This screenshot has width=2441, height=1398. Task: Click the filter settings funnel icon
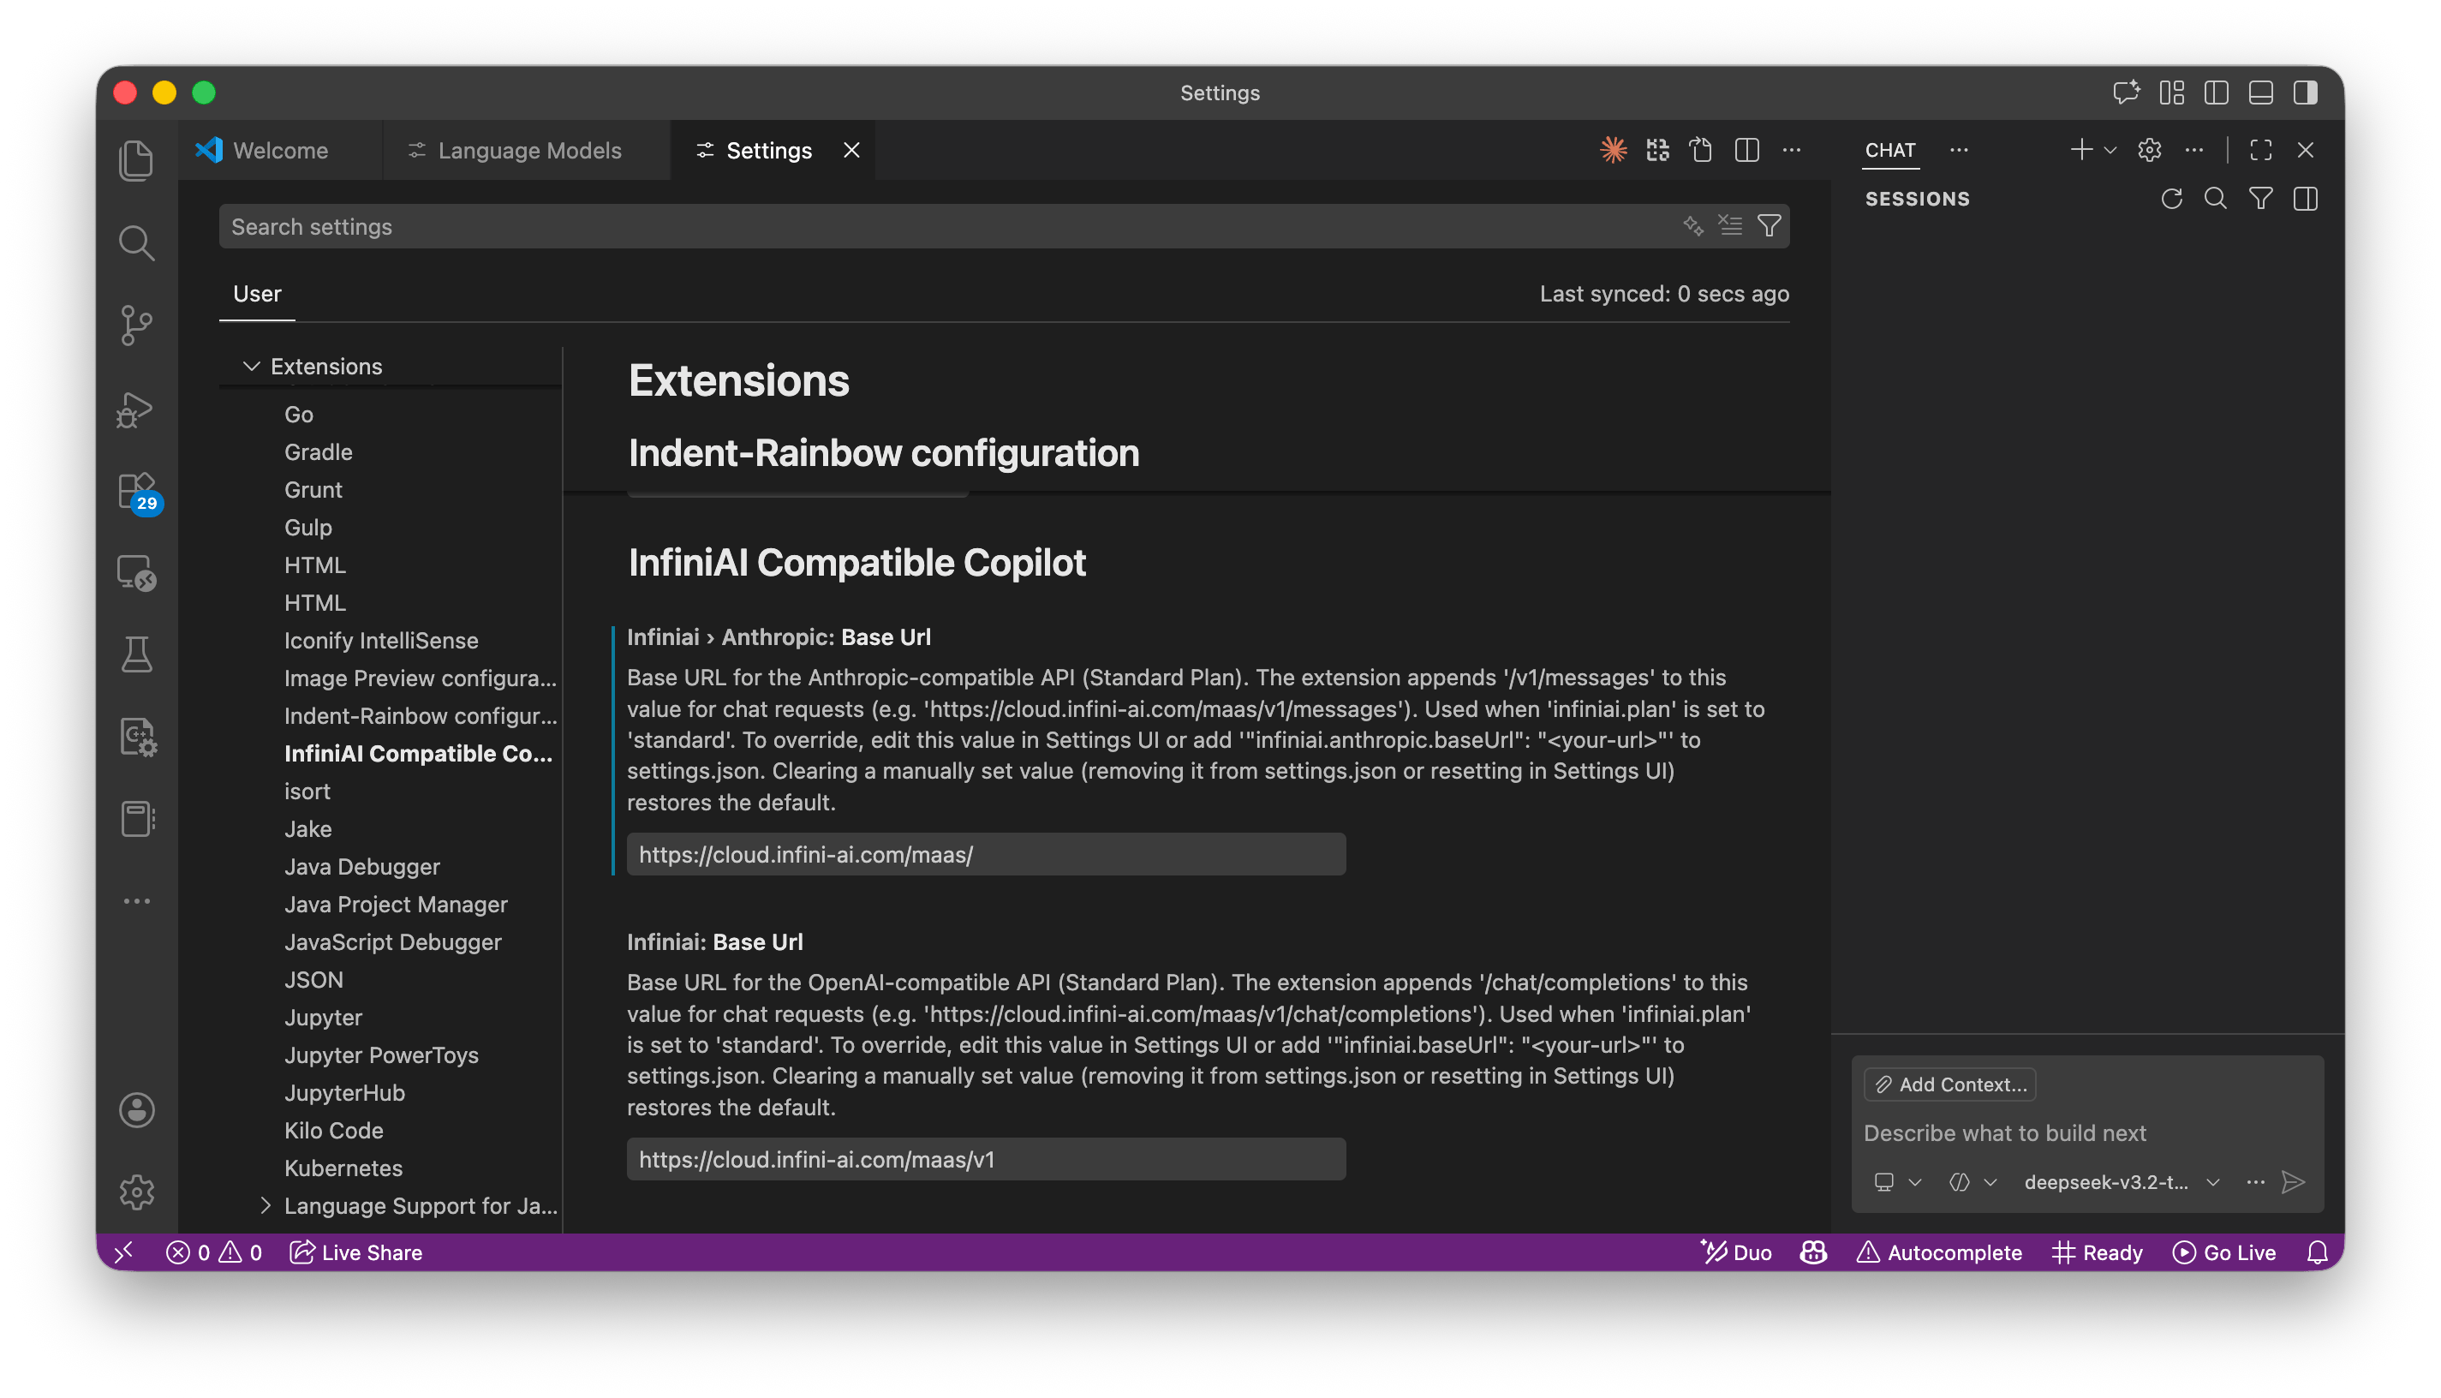pyautogui.click(x=1769, y=227)
